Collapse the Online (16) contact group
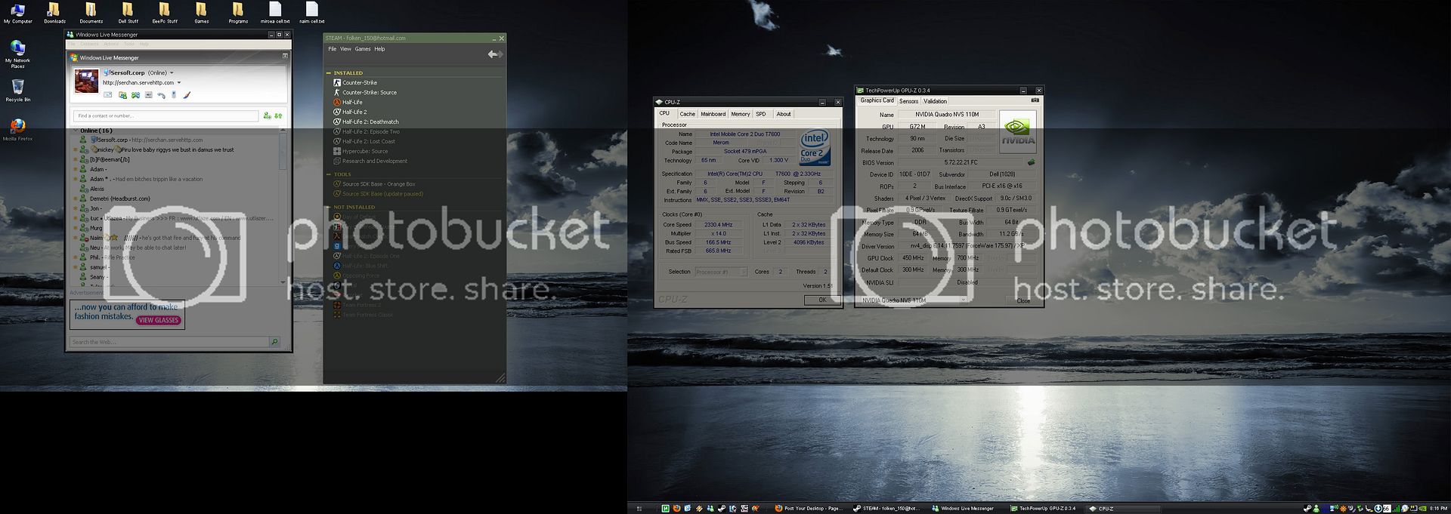The width and height of the screenshot is (1451, 514). point(76,131)
